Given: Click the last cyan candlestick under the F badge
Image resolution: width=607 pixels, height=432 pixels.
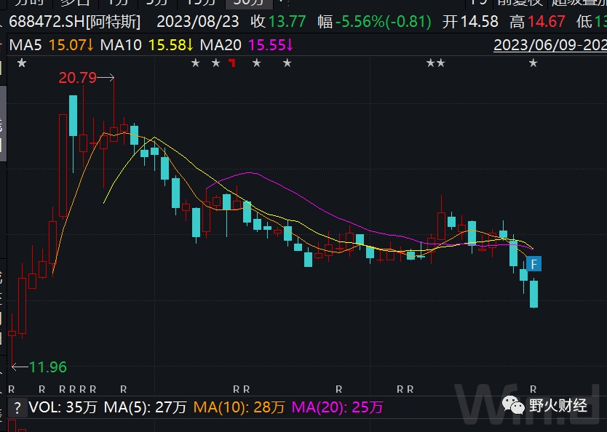Looking at the screenshot, I should click(x=533, y=294).
